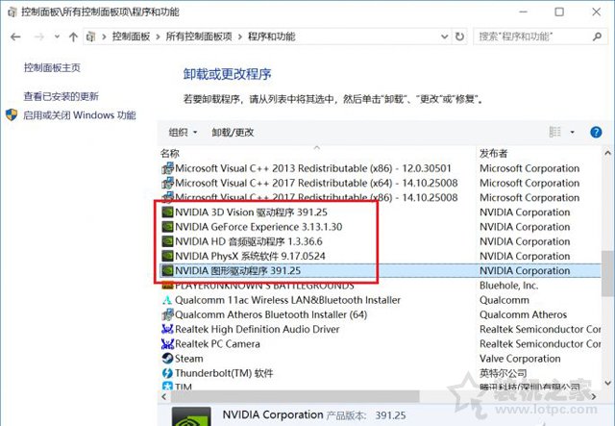Image resolution: width=615 pixels, height=426 pixels.
Task: Select NVIDIA GeForce Experience 3.13.1.30 text
Action: [x=258, y=227]
